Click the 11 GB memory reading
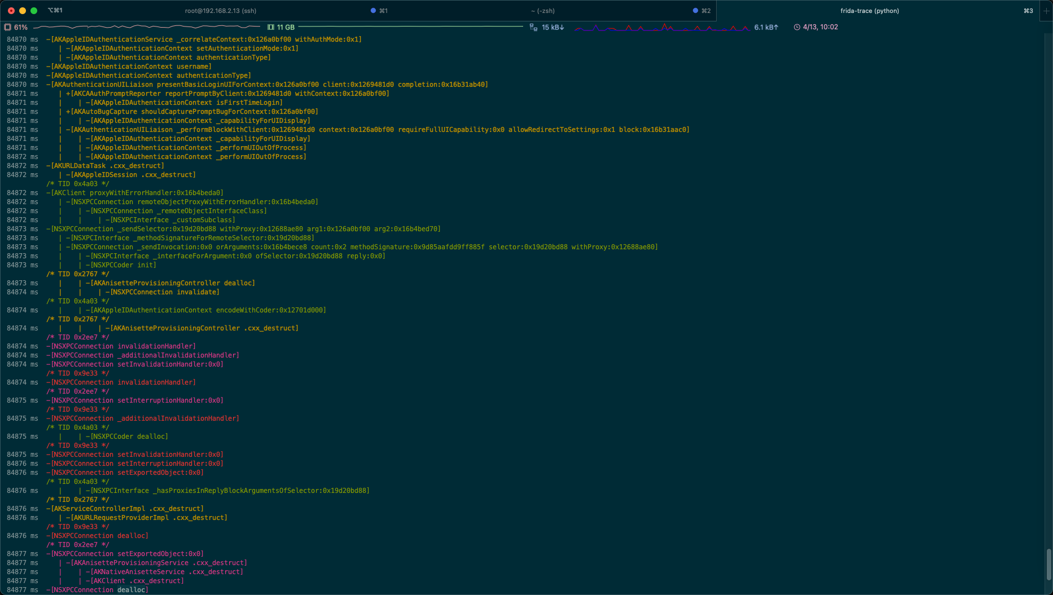Screen dimensions: 1053x595 coord(286,27)
